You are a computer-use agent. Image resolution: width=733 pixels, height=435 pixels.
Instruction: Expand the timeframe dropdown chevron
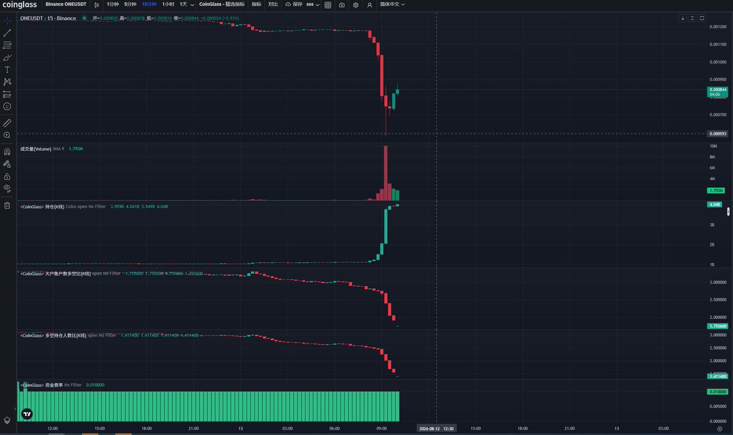coord(192,4)
